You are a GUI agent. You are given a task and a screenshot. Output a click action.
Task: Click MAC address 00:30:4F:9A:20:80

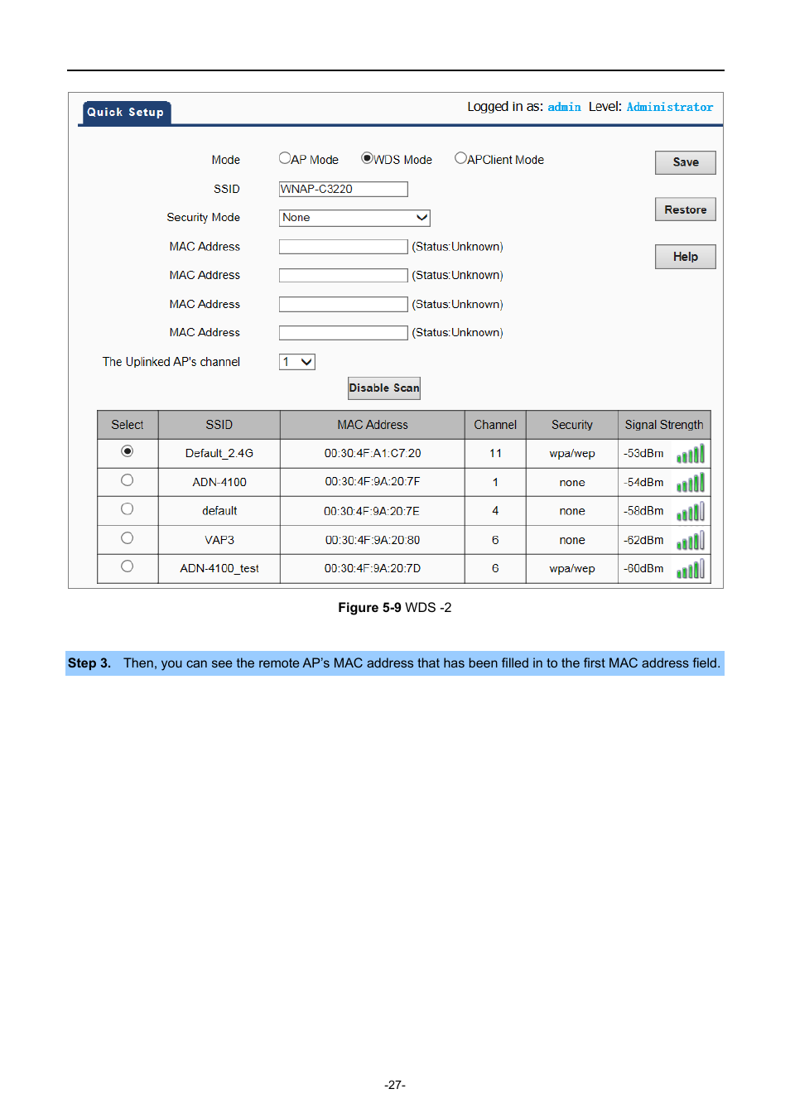(373, 540)
